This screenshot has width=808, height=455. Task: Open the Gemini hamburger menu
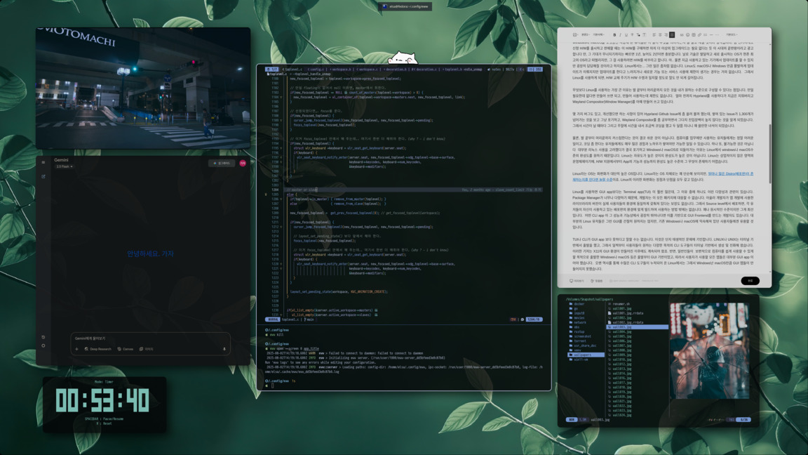tap(43, 162)
